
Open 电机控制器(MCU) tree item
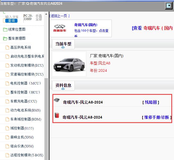pyautogui.click(x=26, y=83)
